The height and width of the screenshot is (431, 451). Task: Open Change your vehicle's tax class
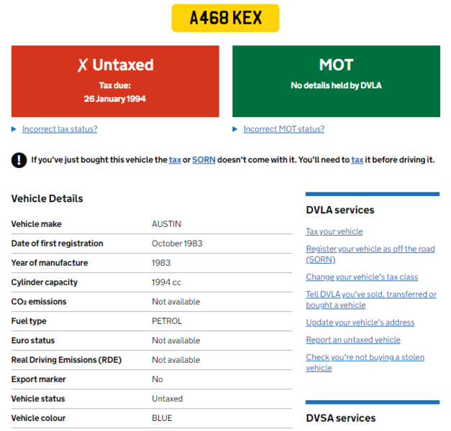tap(362, 277)
